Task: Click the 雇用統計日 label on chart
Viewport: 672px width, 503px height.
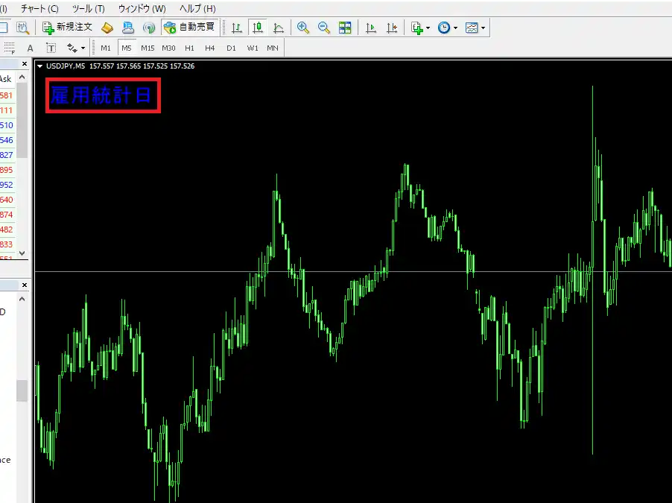Action: coord(103,97)
